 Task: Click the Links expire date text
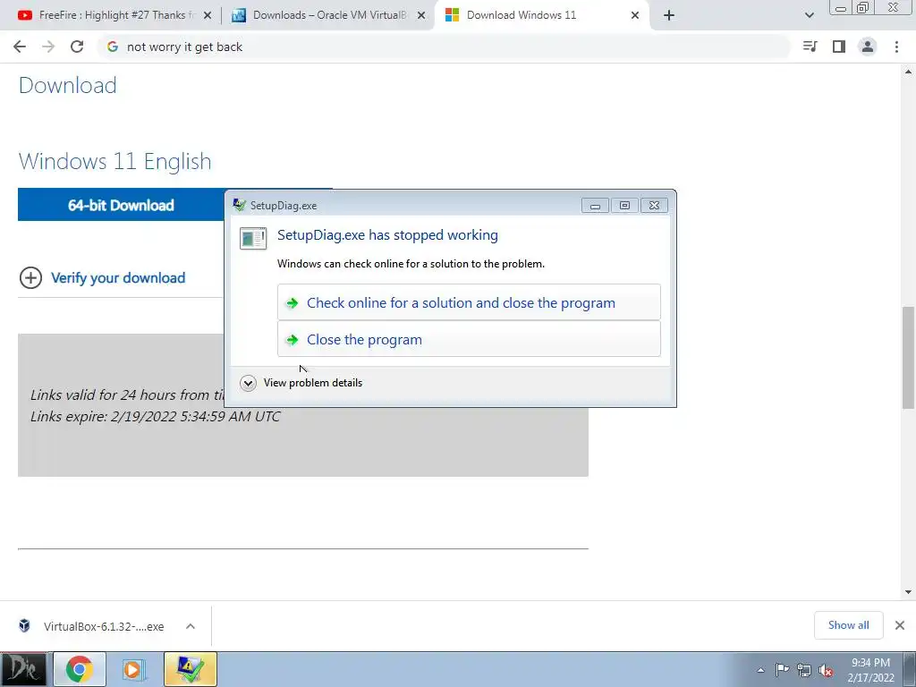[x=156, y=417]
